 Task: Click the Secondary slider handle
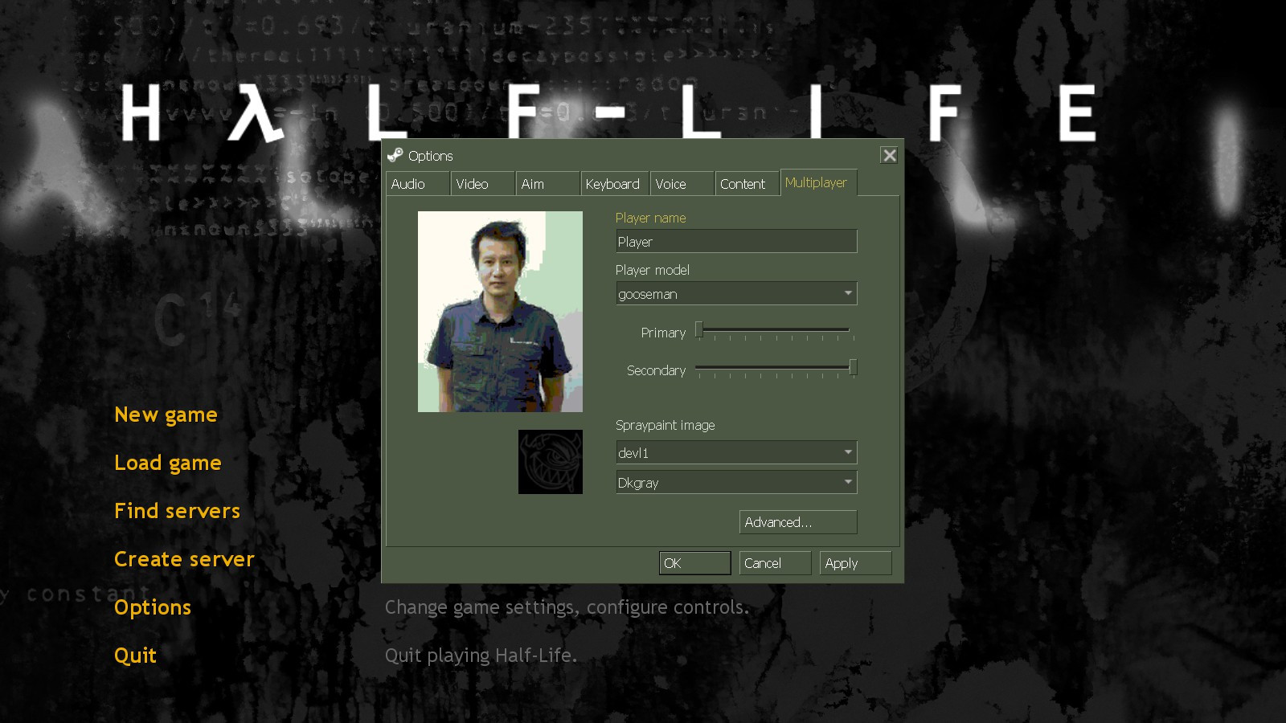[853, 367]
